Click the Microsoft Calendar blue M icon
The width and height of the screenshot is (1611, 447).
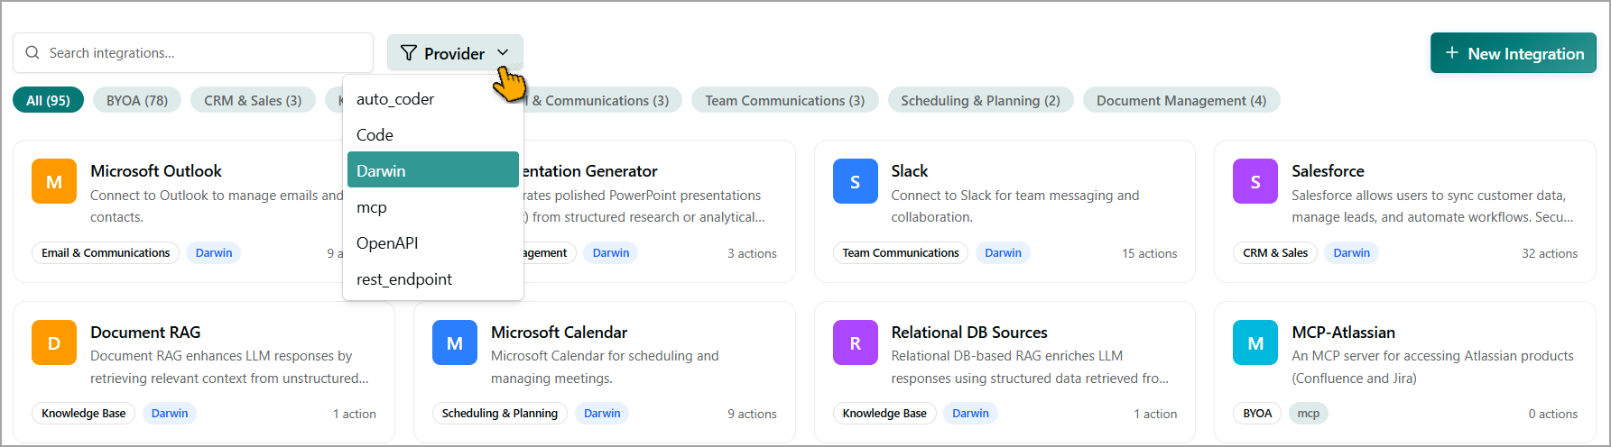pyautogui.click(x=455, y=342)
